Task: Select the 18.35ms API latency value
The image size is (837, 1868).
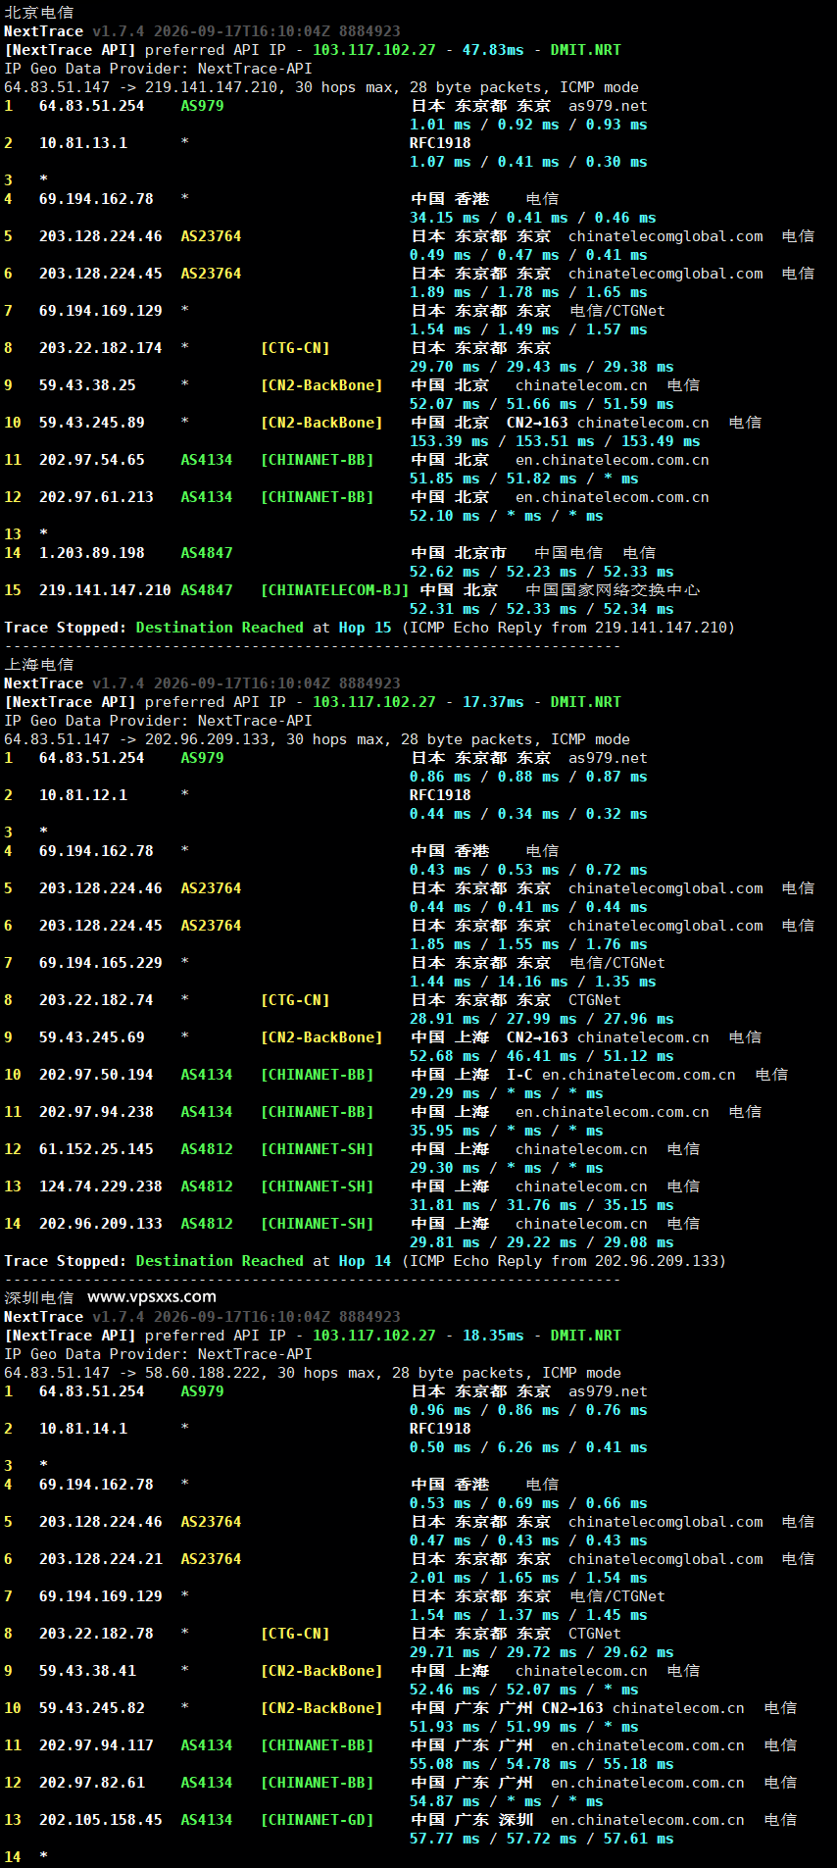Action: tap(493, 1336)
